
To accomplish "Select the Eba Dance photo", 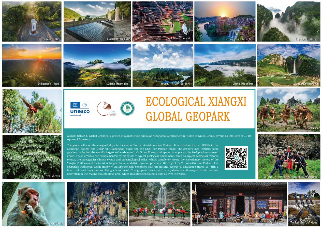I will point(288,110).
